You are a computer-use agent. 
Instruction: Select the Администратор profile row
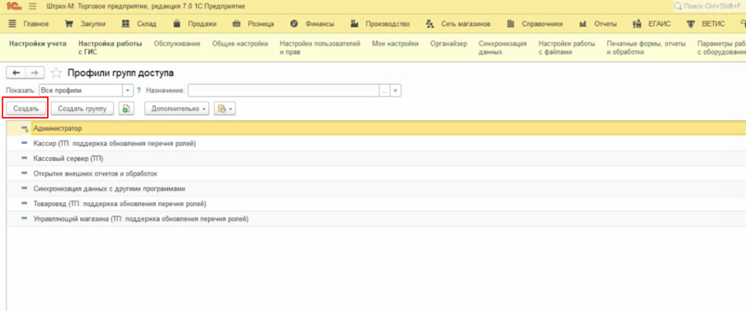point(57,128)
